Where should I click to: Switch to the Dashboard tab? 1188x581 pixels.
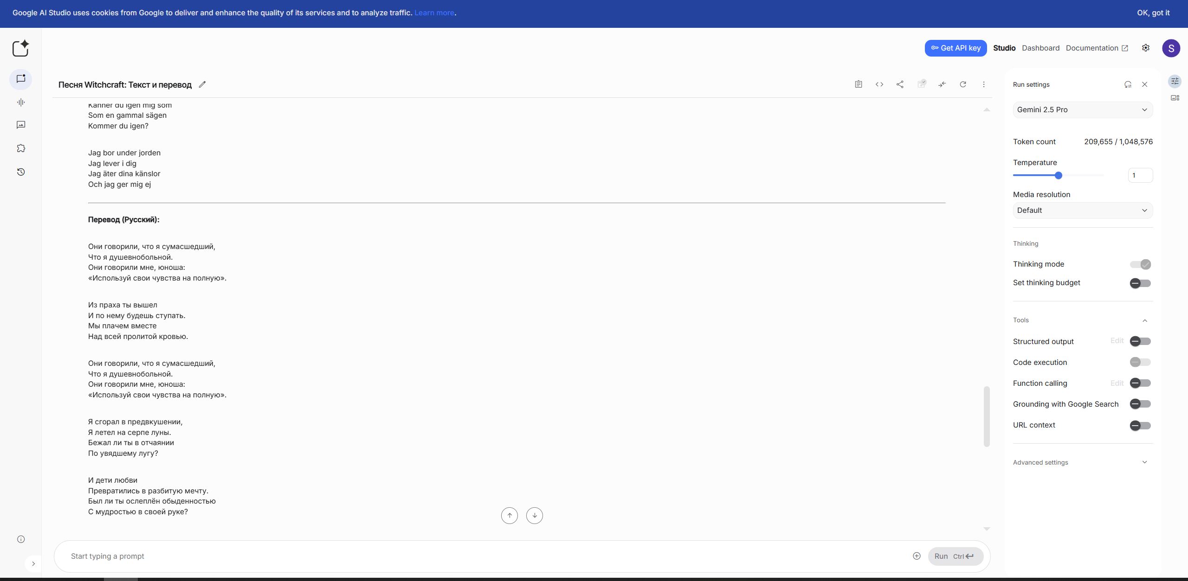click(x=1040, y=48)
